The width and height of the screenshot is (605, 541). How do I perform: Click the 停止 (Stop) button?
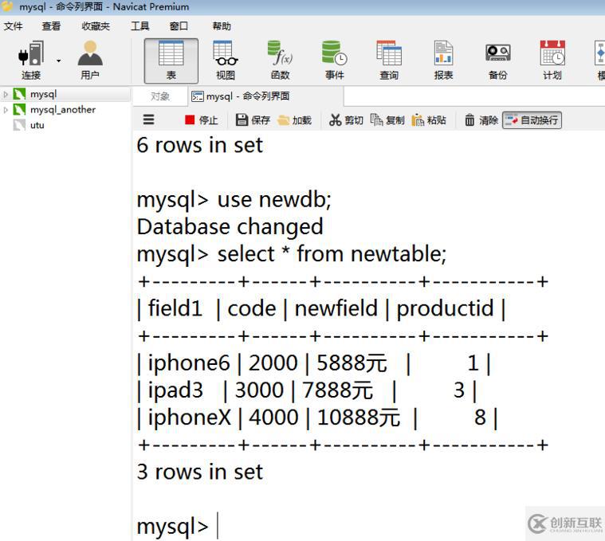point(201,120)
